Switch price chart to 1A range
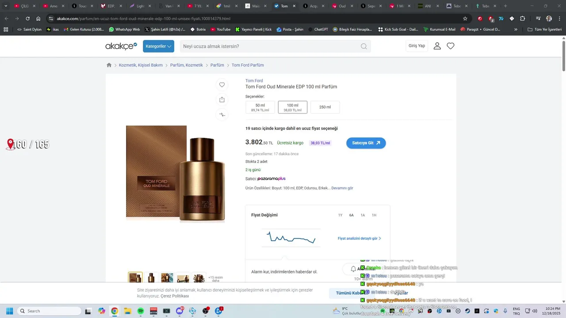The image size is (566, 318). click(363, 215)
